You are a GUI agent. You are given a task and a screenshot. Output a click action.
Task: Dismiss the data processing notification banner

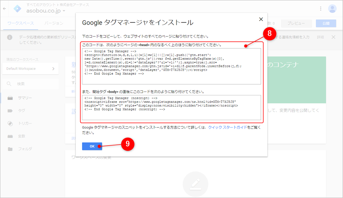pos(333,37)
